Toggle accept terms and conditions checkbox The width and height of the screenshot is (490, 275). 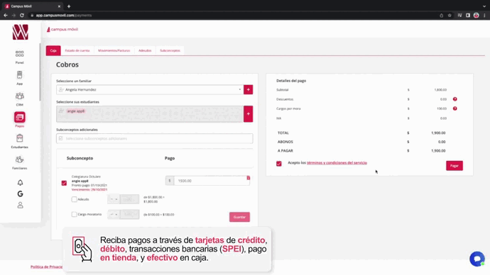pos(279,164)
